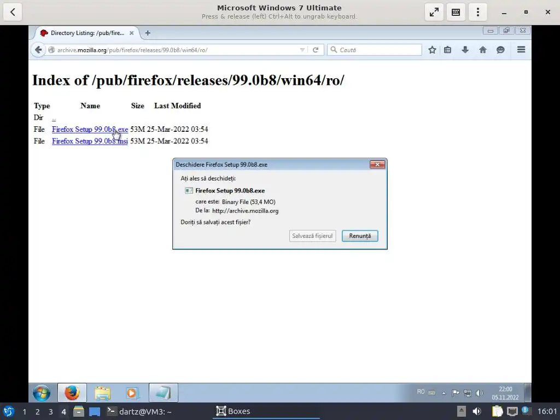
Task: Click the host panel clock 16:01
Action: [547, 411]
